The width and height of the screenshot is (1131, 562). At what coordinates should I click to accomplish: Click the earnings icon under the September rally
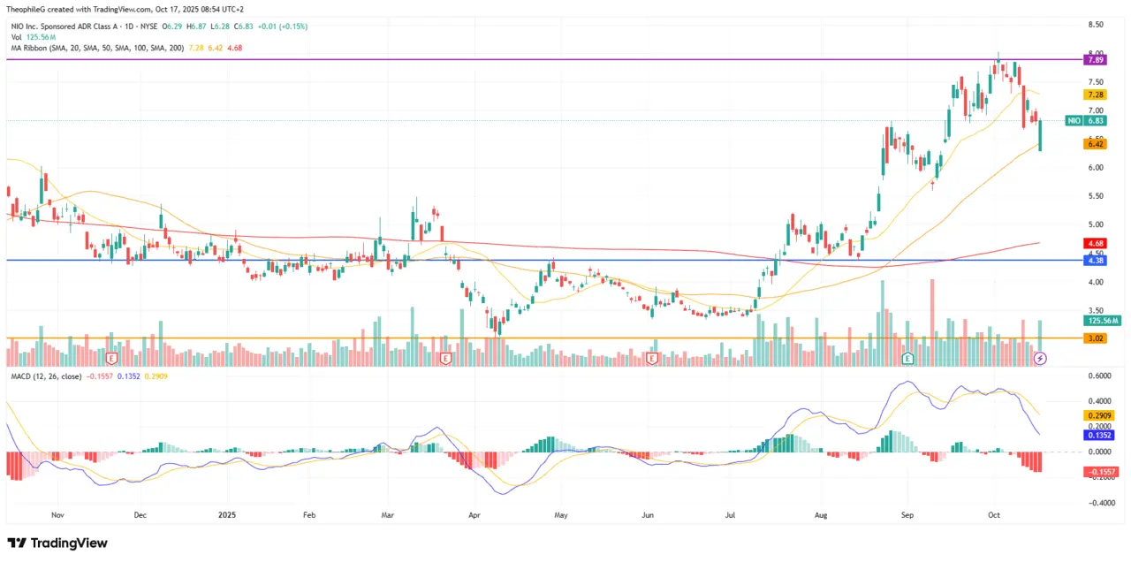907,359
